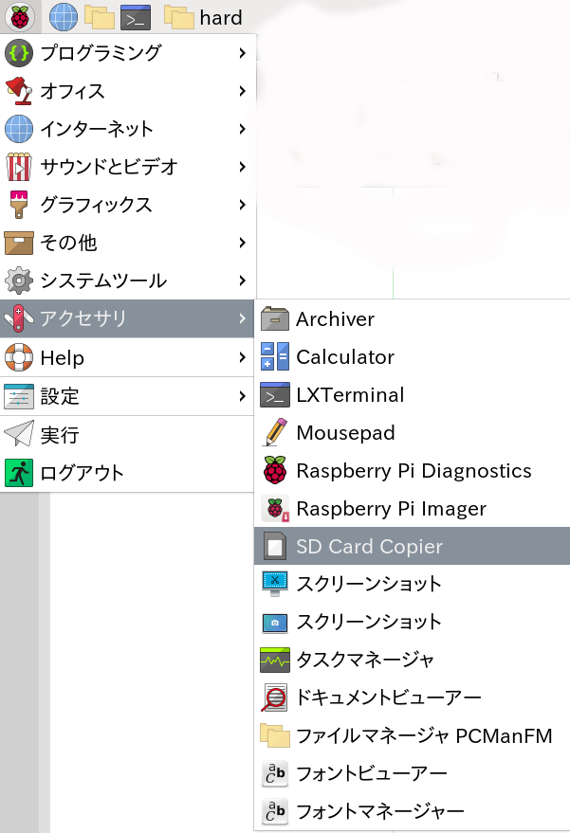570x833 pixels.
Task: Open the プログラミング menu category
Action: click(x=128, y=53)
